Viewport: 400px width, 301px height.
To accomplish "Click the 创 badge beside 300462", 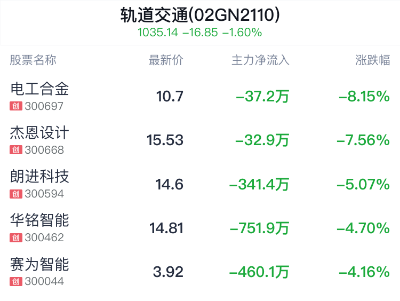I will pos(16,237).
